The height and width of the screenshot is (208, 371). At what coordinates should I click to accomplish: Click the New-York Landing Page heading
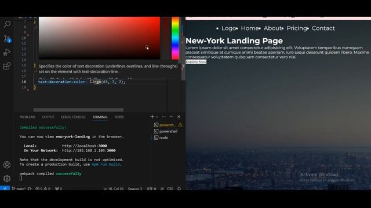tap(234, 41)
